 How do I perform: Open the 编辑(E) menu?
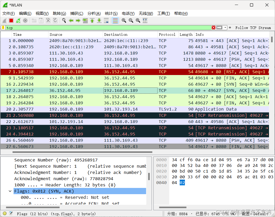pyautogui.click(x=25, y=13)
